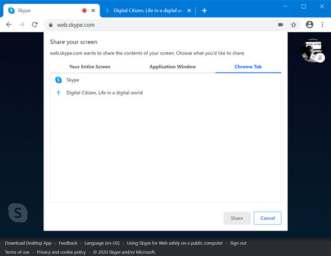Open the Chrome three-dot menu

322,24
